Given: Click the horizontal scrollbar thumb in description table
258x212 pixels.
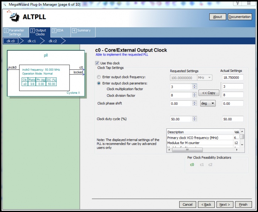Looking at the screenshot, I should tap(187, 150).
